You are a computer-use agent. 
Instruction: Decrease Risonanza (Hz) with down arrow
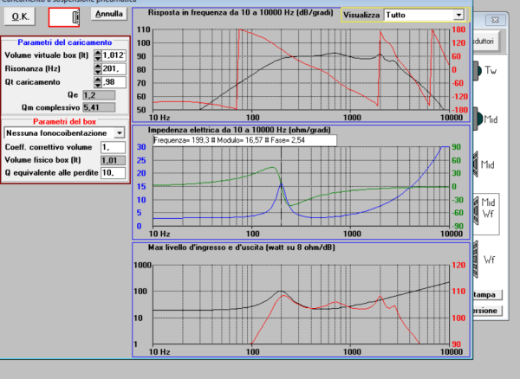(97, 72)
